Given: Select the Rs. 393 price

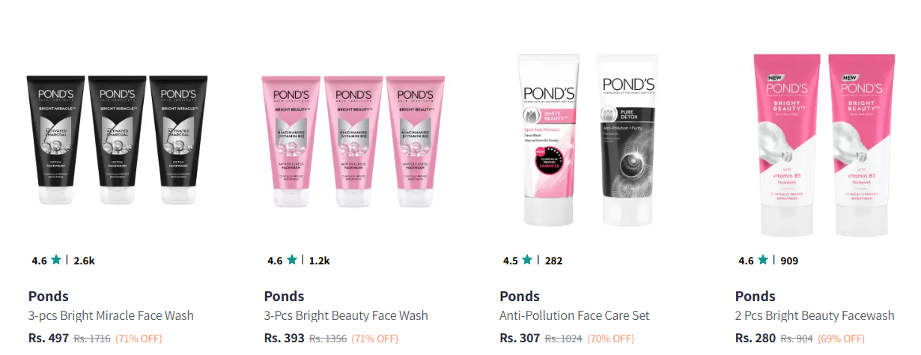Looking at the screenshot, I should (x=285, y=338).
